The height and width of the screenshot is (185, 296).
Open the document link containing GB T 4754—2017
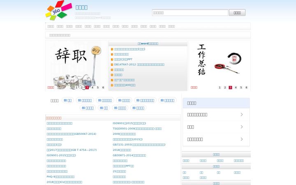tap(72, 150)
